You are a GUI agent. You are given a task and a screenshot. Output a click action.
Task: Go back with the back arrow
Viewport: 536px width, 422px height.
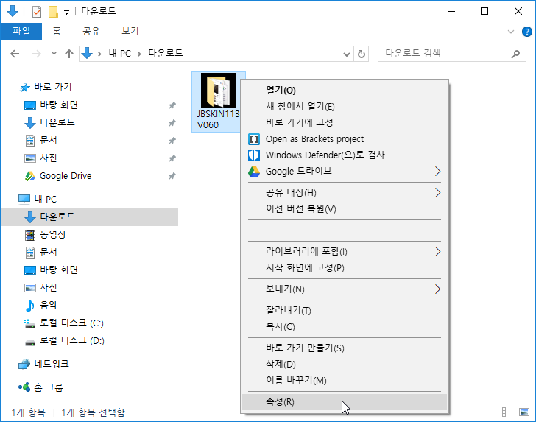[15, 54]
